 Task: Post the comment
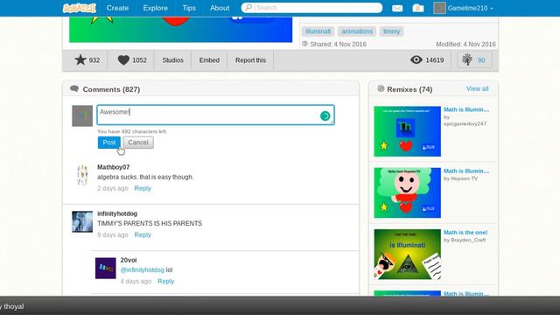(x=108, y=143)
